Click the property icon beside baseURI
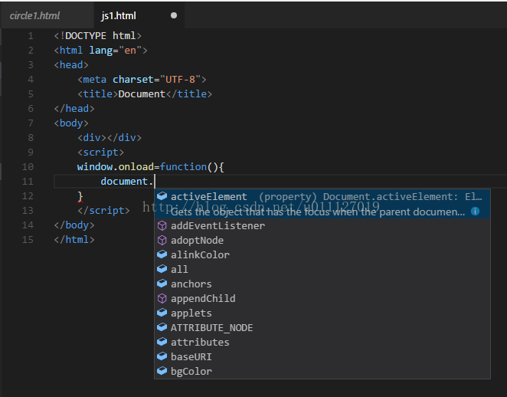The height and width of the screenshot is (397, 507). pyautogui.click(x=162, y=357)
